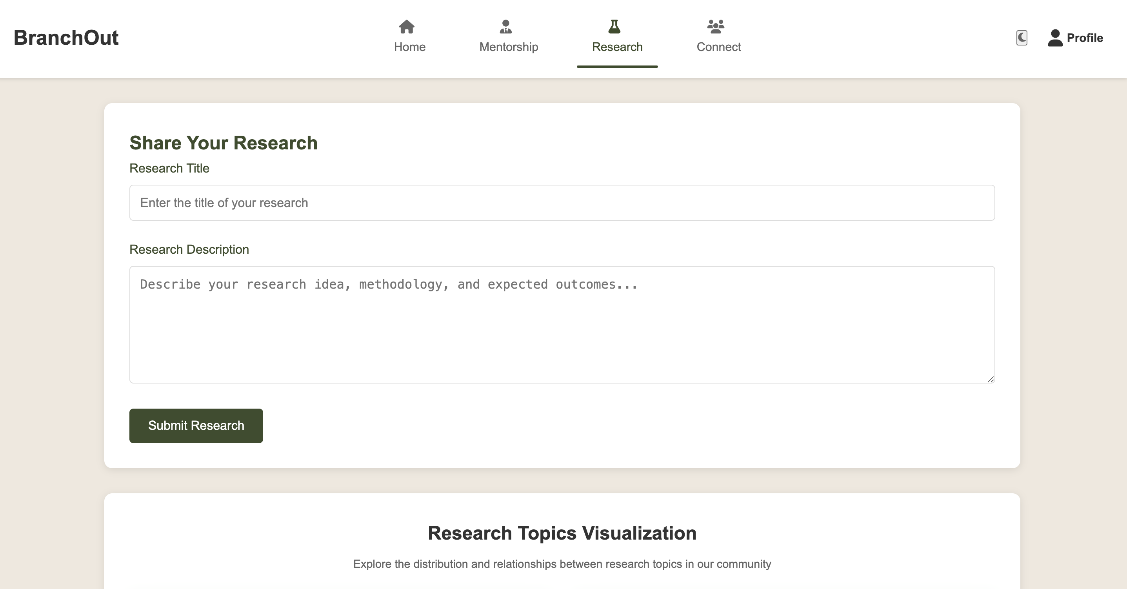Click the Research Description label
The width and height of the screenshot is (1127, 589).
189,249
